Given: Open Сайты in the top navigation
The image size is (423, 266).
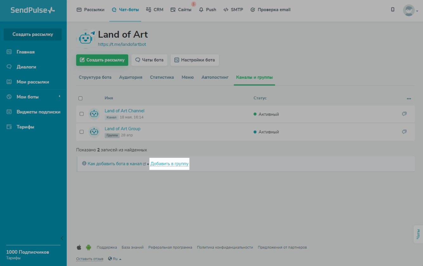Looking at the screenshot, I should 181,10.
